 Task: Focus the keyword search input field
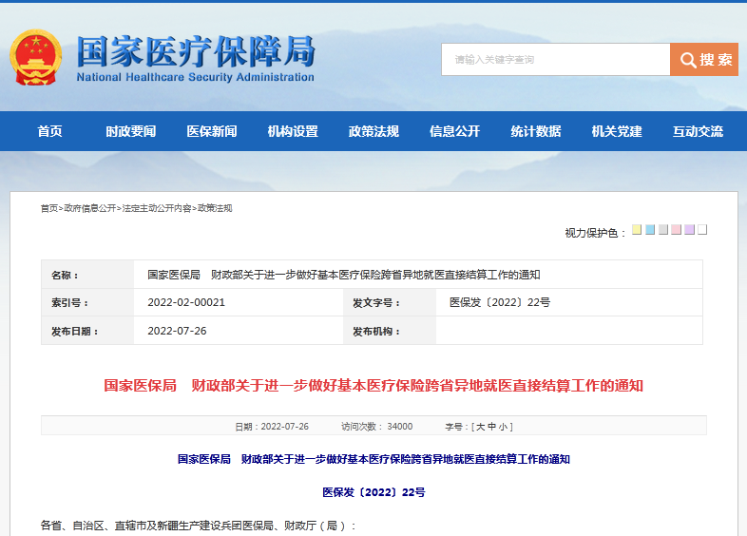pyautogui.click(x=555, y=60)
